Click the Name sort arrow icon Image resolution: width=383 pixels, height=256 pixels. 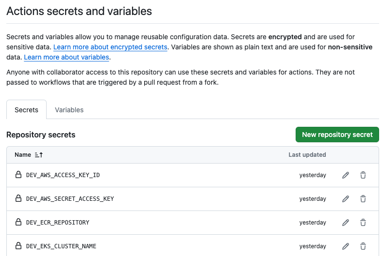click(x=39, y=155)
